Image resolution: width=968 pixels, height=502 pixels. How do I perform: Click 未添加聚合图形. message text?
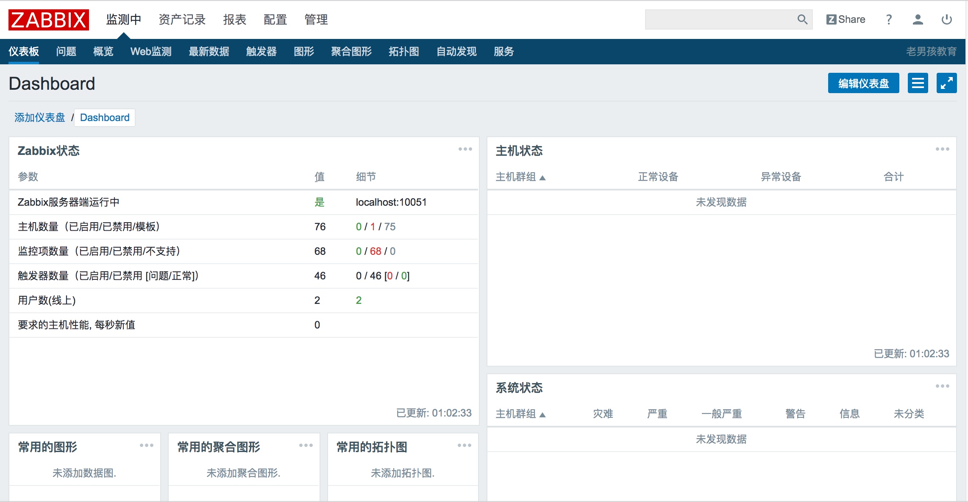point(243,473)
